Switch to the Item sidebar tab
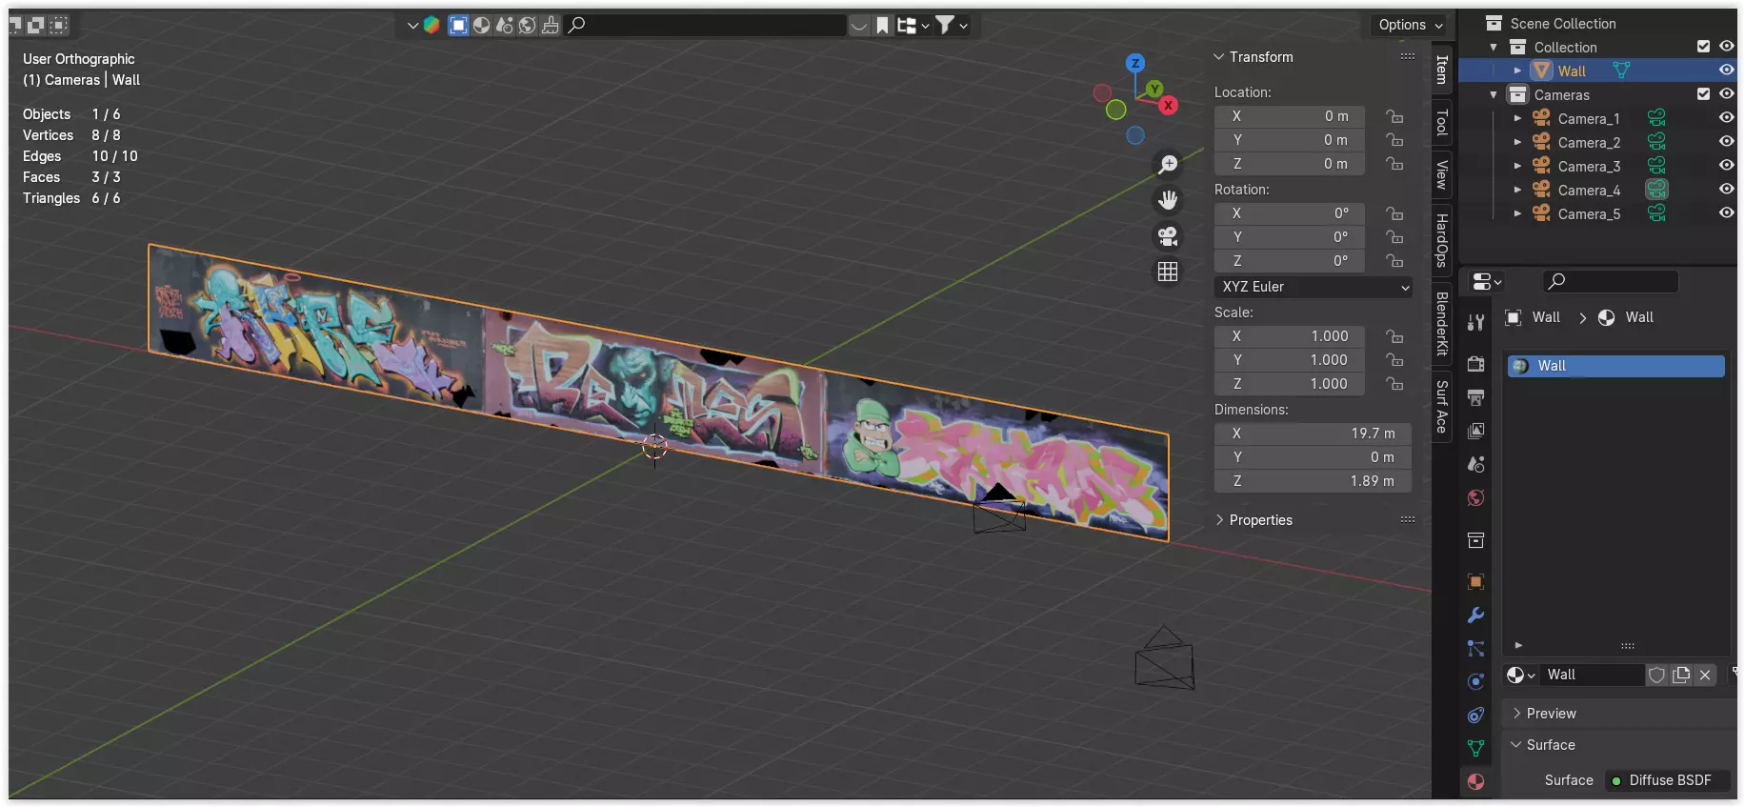Viewport: 1745px width, 807px height. click(1442, 70)
